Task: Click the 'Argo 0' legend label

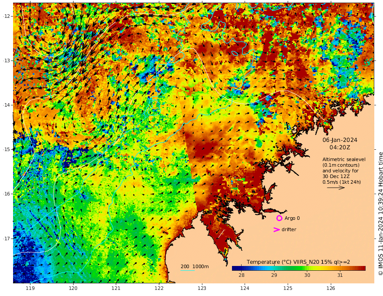Action: (x=292, y=218)
